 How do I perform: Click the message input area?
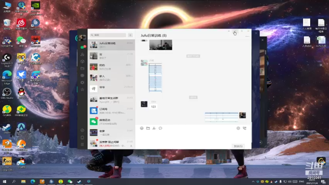193,137
